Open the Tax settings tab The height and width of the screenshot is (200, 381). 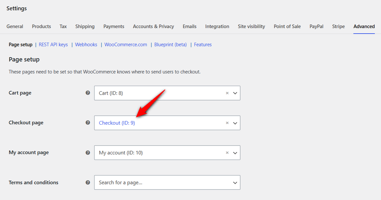tap(63, 26)
